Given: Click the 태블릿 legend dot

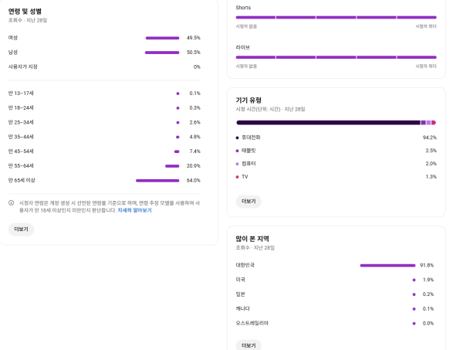Looking at the screenshot, I should coord(237,151).
